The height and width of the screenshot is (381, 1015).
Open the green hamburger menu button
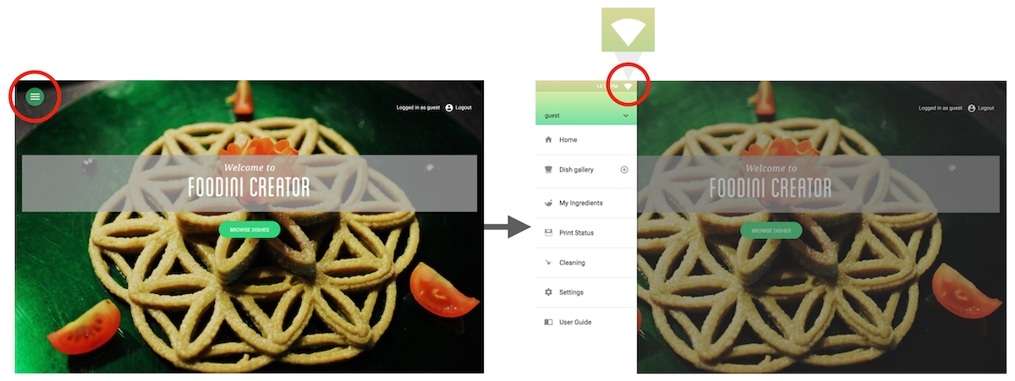[x=35, y=97]
